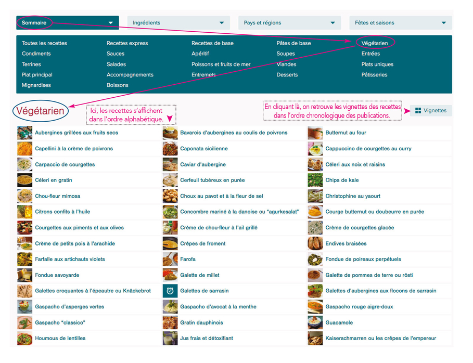Select Végétarien in the category menu
Image resolution: width=473 pixels, height=363 pixels.
tap(374, 43)
